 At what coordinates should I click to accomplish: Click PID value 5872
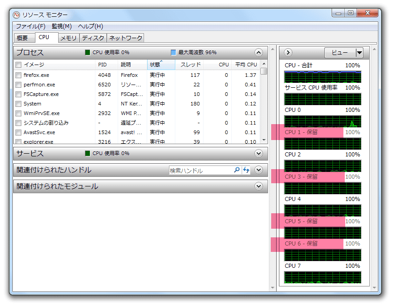tap(104, 94)
